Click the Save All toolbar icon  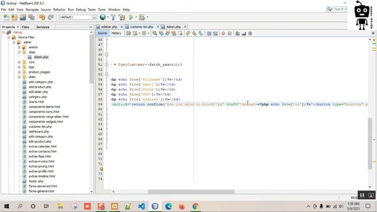pyautogui.click(x=31, y=17)
